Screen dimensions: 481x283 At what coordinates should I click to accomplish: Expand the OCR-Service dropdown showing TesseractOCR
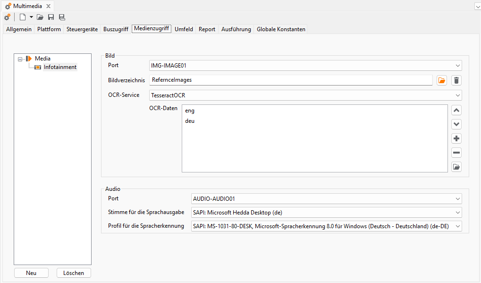point(305,95)
